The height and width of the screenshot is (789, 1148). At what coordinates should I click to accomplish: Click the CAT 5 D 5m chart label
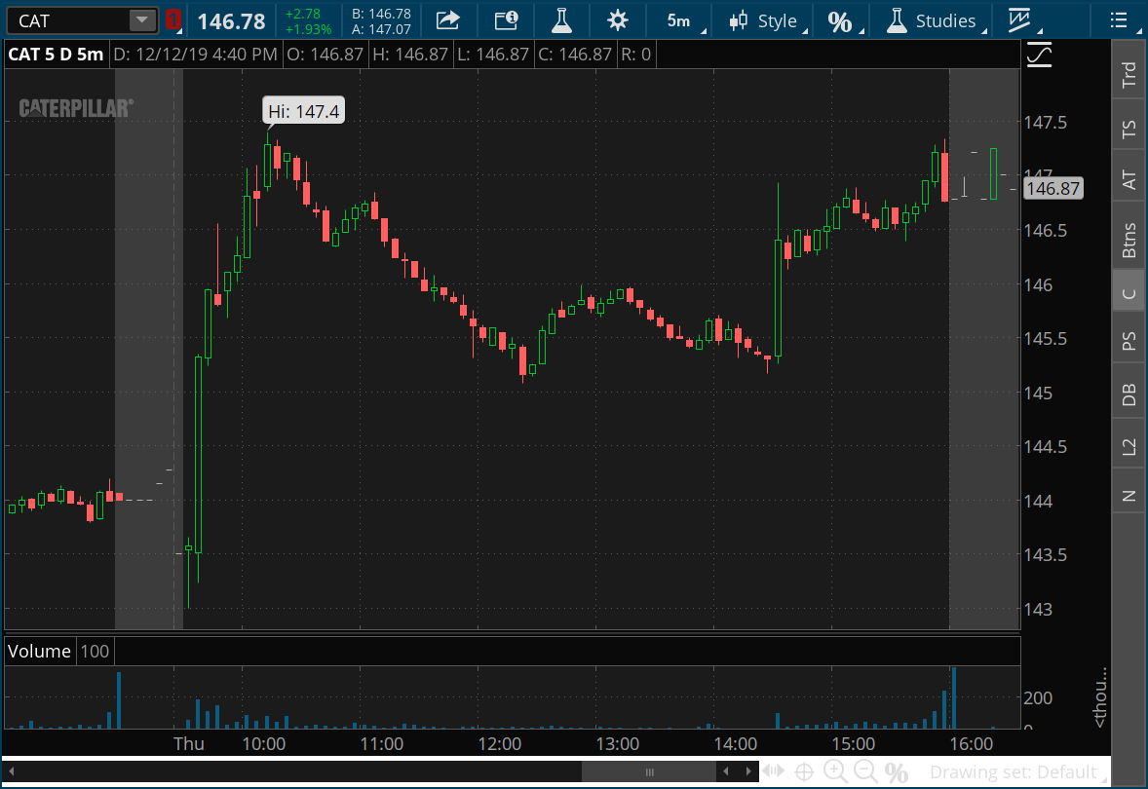[x=56, y=55]
